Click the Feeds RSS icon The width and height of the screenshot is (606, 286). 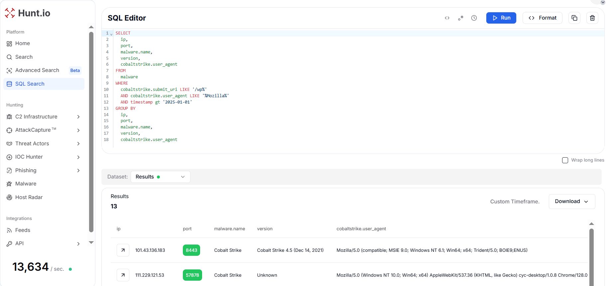(9, 230)
